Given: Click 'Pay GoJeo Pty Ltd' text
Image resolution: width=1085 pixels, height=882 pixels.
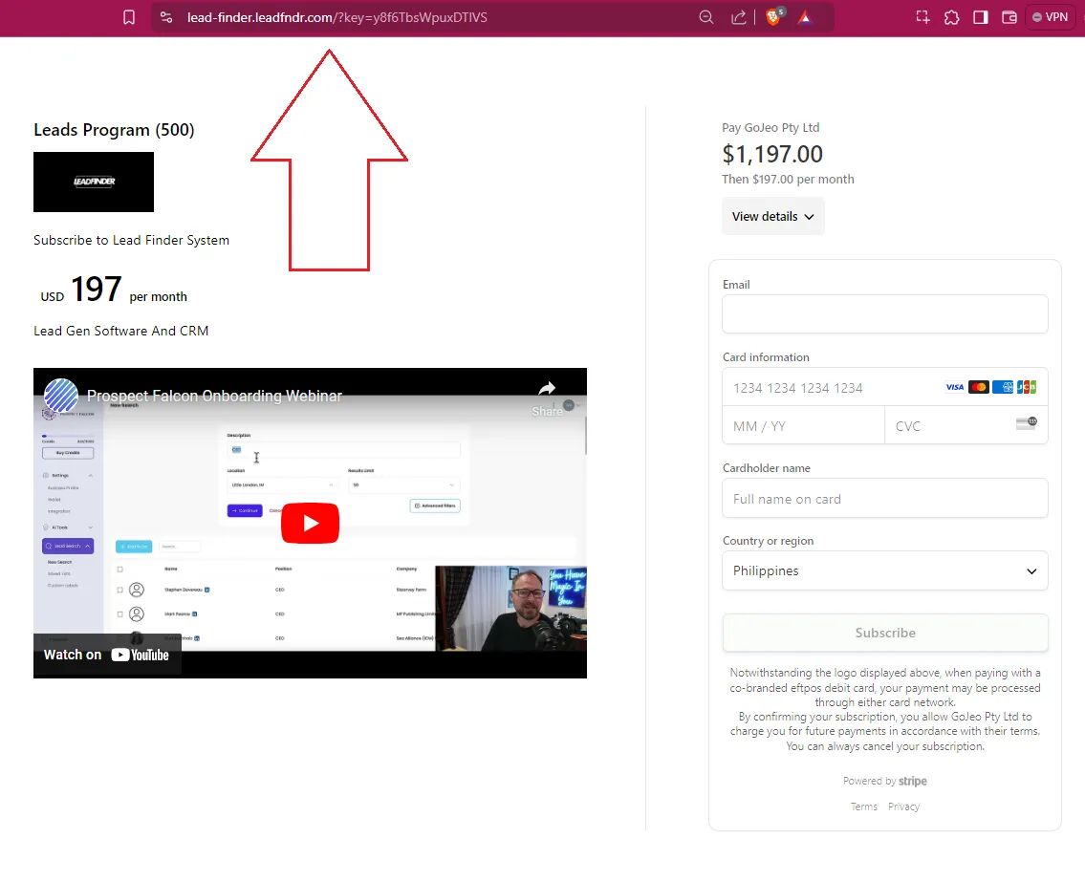Looking at the screenshot, I should [770, 127].
